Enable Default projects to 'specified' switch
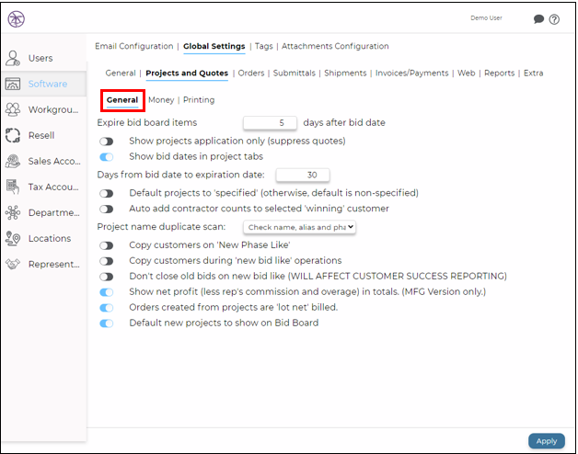The width and height of the screenshot is (578, 454). point(106,193)
